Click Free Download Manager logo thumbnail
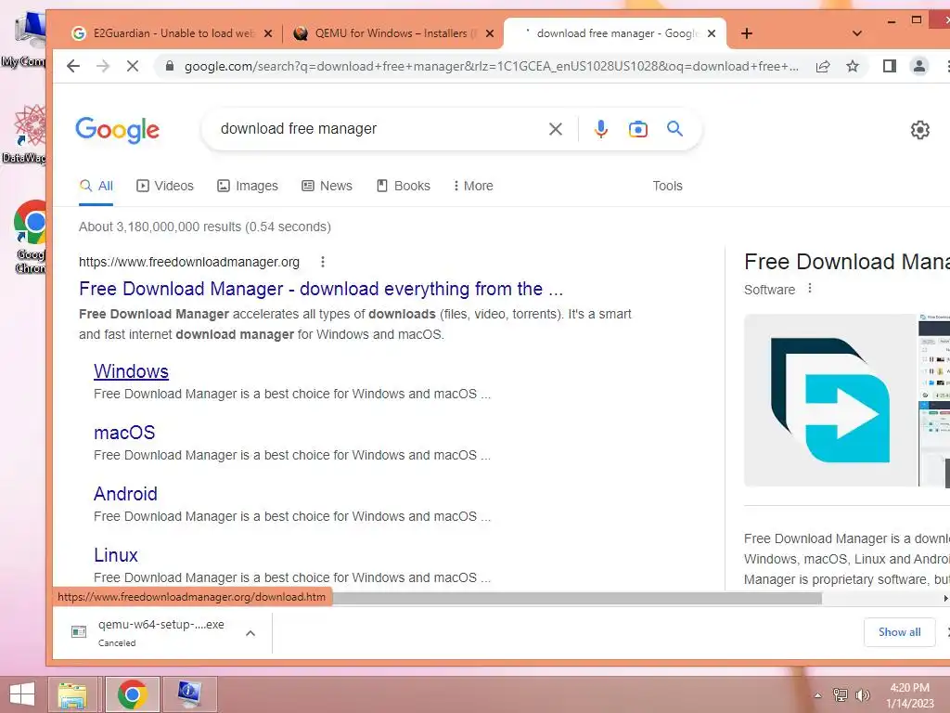950x713 pixels. tap(830, 400)
